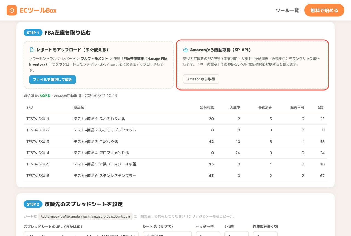Click 入庫中 value 10 for TESTA-SKU-3
Image resolution: width=351 pixels, height=236 pixels.
[x=238, y=142]
